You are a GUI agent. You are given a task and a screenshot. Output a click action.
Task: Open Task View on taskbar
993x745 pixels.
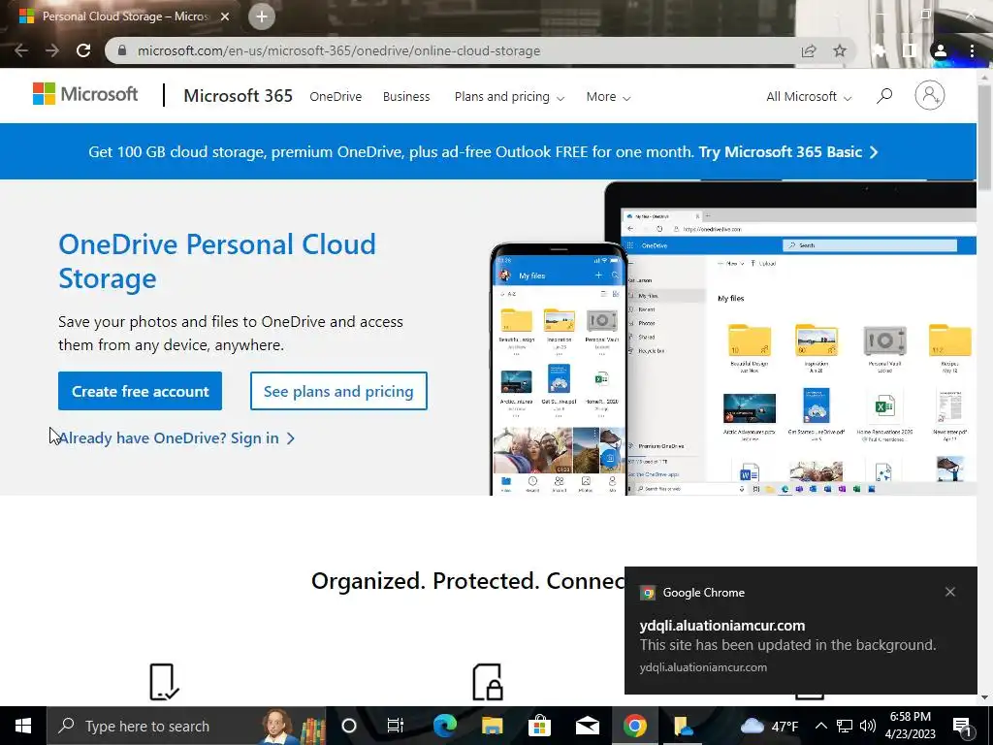396,726
